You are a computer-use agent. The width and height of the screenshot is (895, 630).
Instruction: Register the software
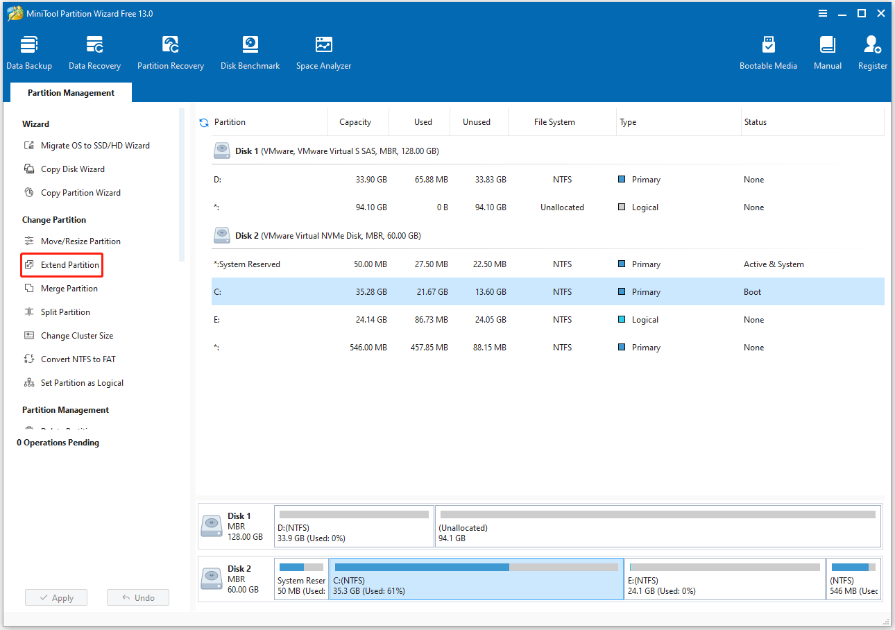pos(872,52)
